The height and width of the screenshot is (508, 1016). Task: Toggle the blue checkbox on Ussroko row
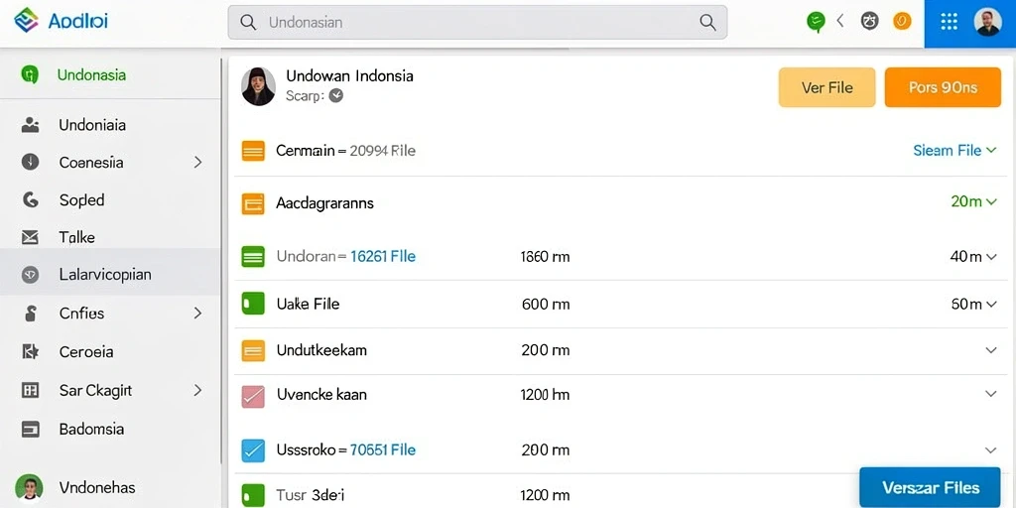pos(253,450)
